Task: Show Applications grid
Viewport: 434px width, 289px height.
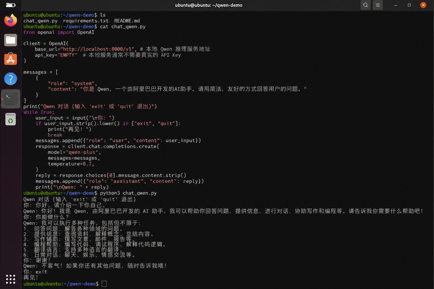Action: [11, 279]
